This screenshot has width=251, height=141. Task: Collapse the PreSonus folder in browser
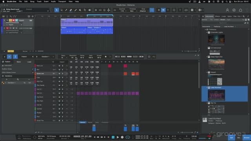tap(206, 30)
